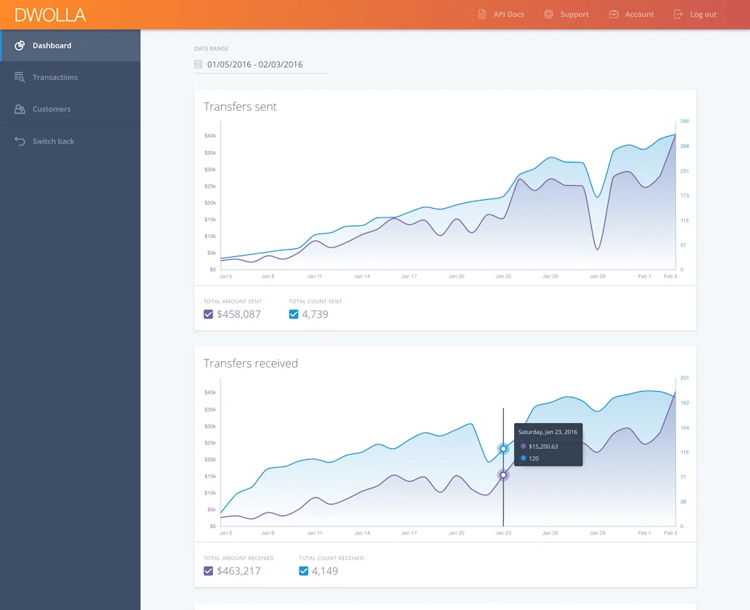Click the Switch back arrow icon

coord(18,141)
